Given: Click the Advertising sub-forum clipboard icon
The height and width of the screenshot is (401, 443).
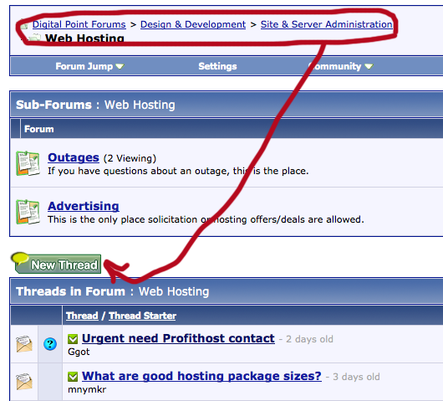Looking at the screenshot, I should pos(28,212).
